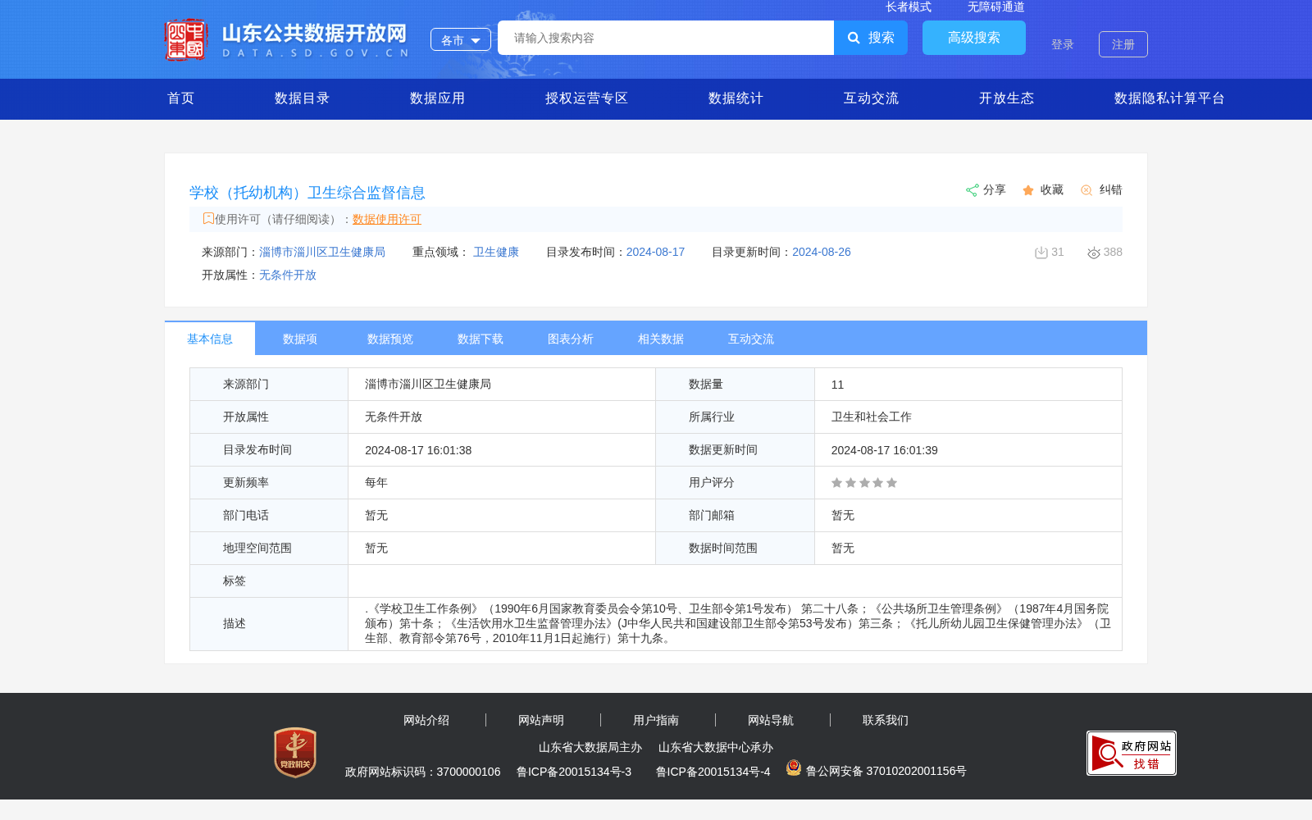Open 高级搜索 advanced search
Image resolution: width=1312 pixels, height=820 pixels.
pyautogui.click(x=974, y=38)
